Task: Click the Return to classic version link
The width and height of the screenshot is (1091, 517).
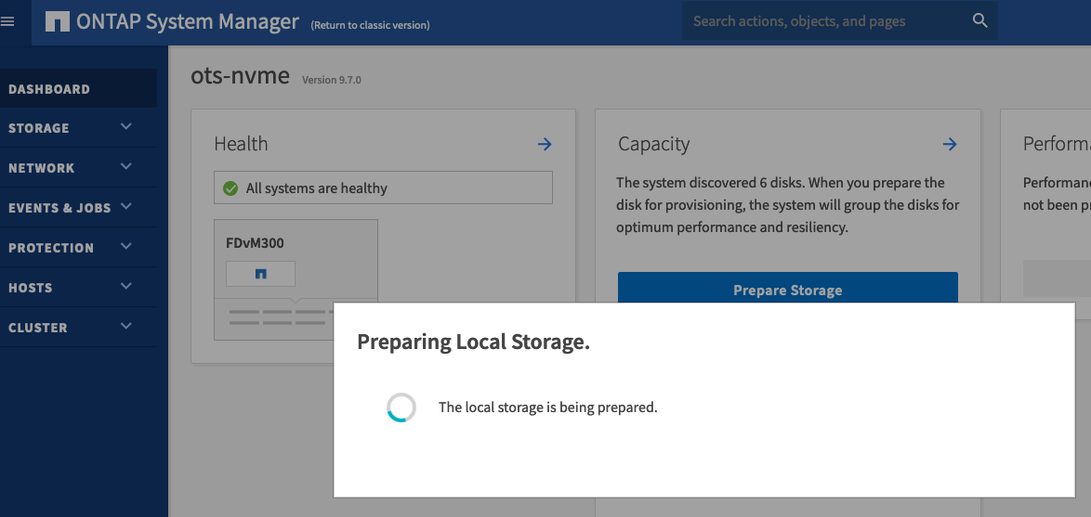Action: click(x=370, y=25)
